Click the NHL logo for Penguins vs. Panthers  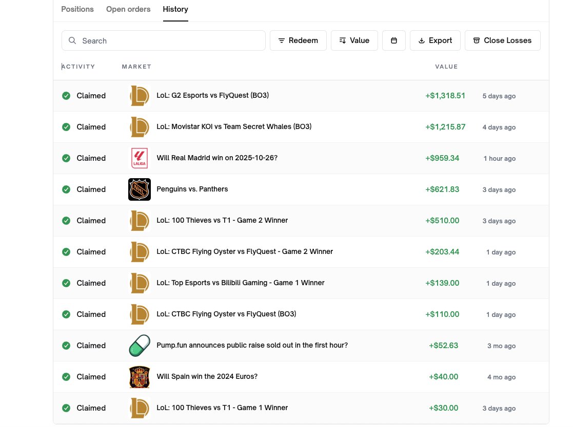click(x=139, y=189)
